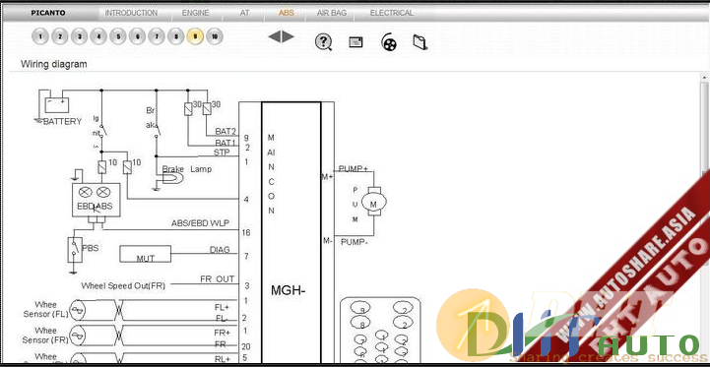
Task: Click the 'Brake Lamp' label
Action: (x=186, y=169)
